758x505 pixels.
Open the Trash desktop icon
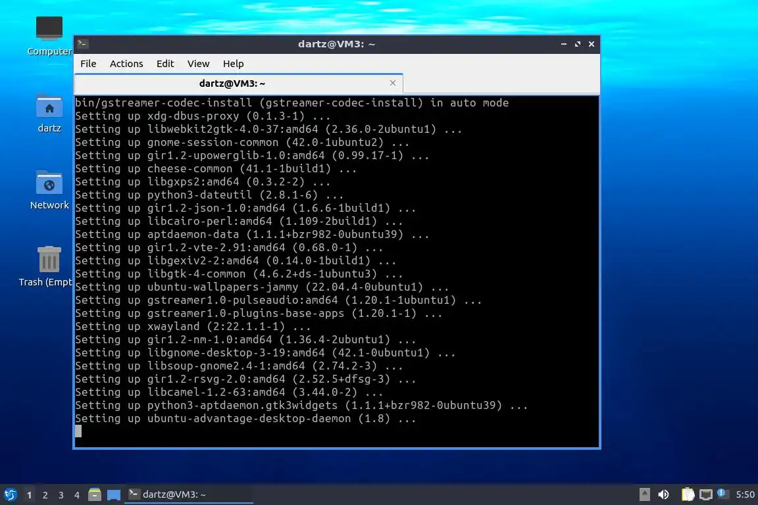pyautogui.click(x=46, y=267)
